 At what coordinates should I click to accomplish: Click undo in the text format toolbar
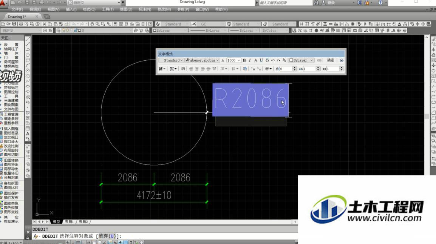[x=273, y=60]
